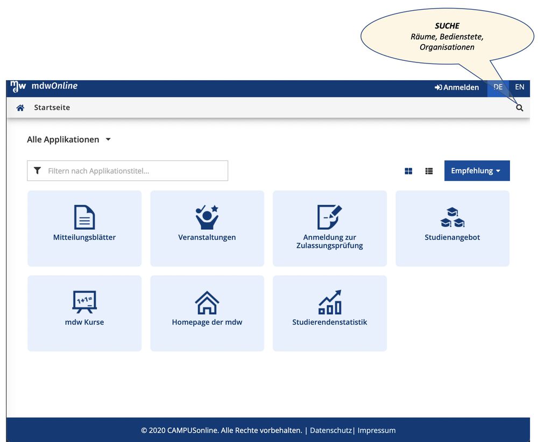Open the Homepage der mdw tile

[207, 313]
